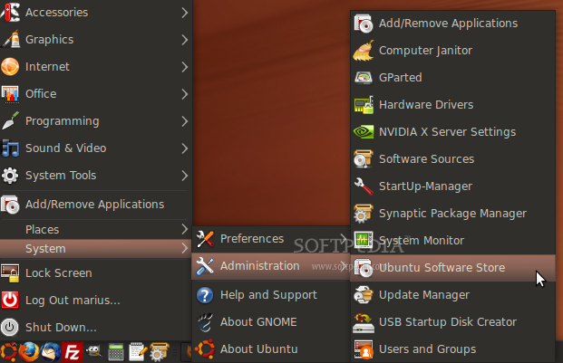Click the Ubuntu Software Store label
This screenshot has width=563, height=363.
tap(442, 268)
